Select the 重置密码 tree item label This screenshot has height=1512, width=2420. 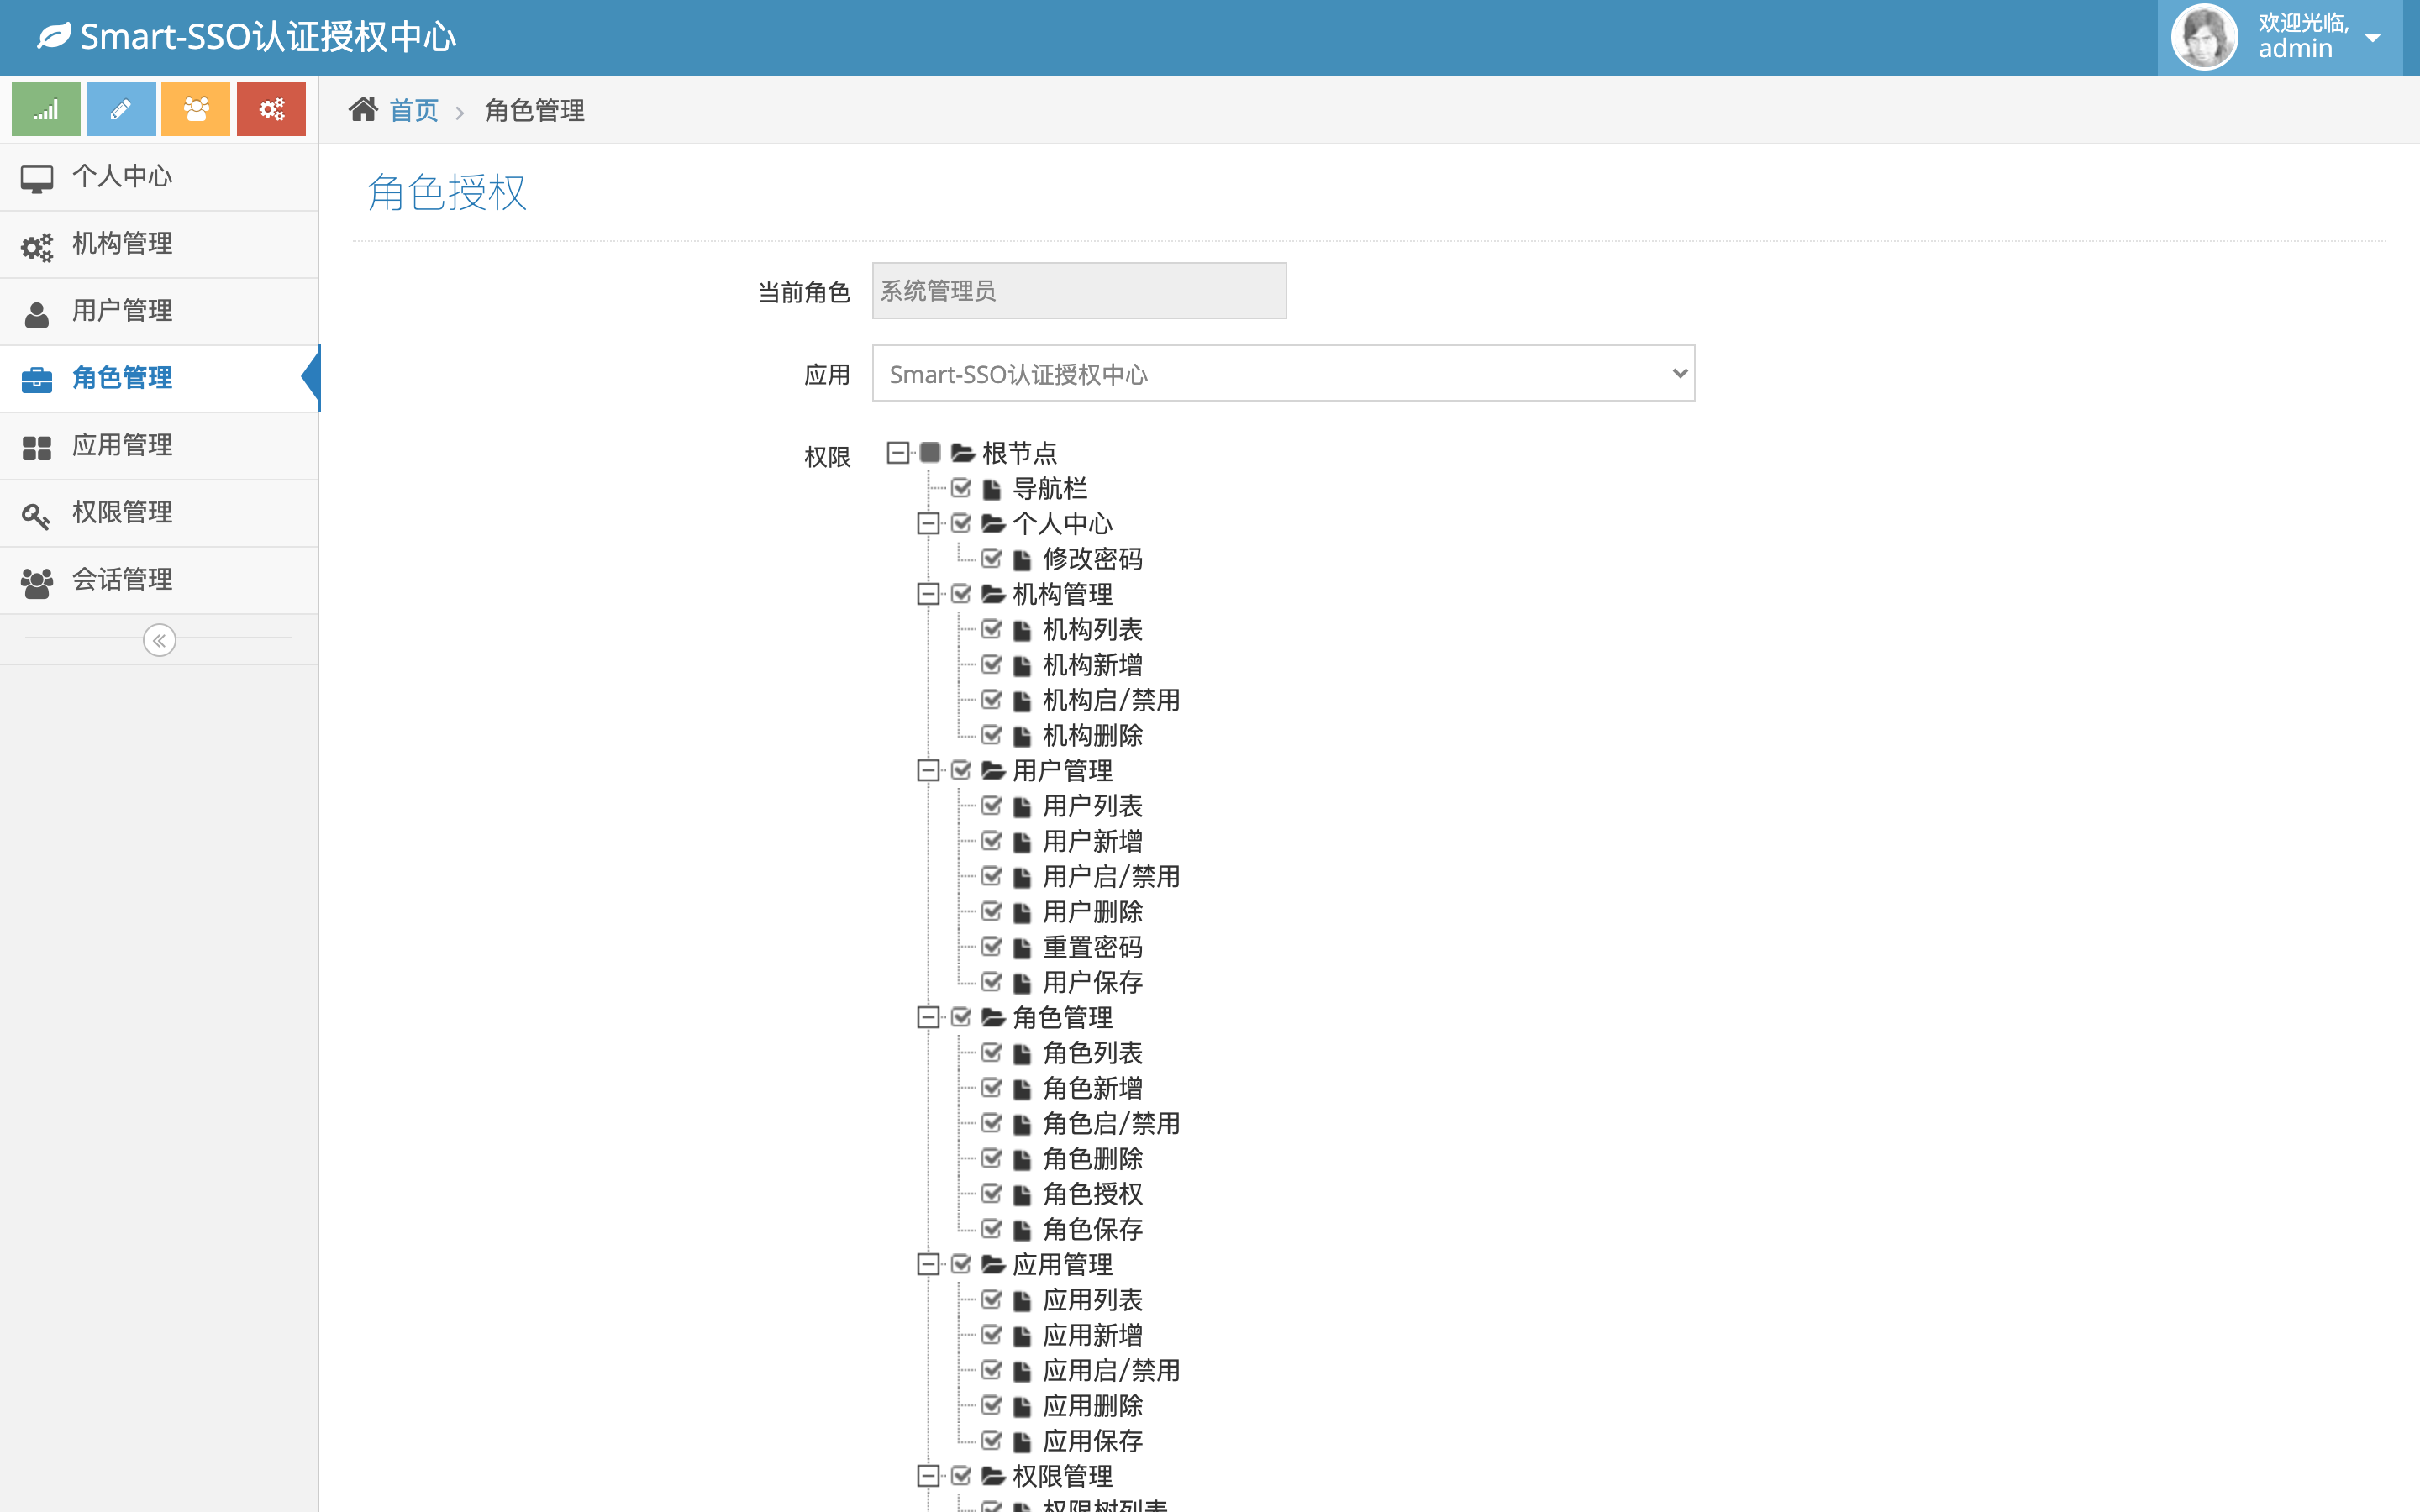pos(1092,947)
